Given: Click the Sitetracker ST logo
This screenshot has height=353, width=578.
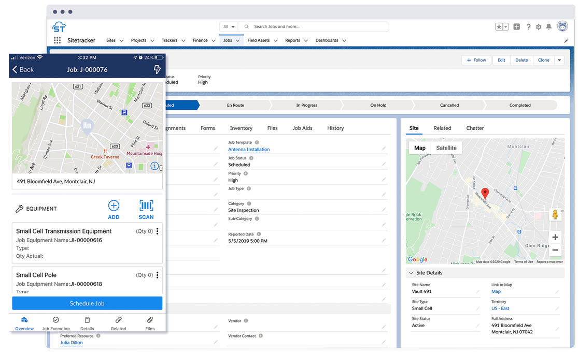Looking at the screenshot, I should pos(59,27).
